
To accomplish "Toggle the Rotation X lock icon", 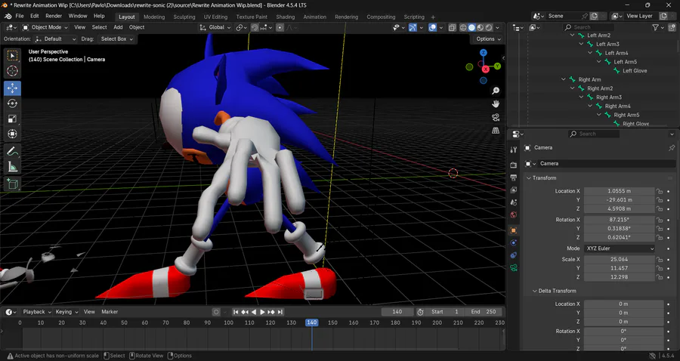I will coord(659,220).
